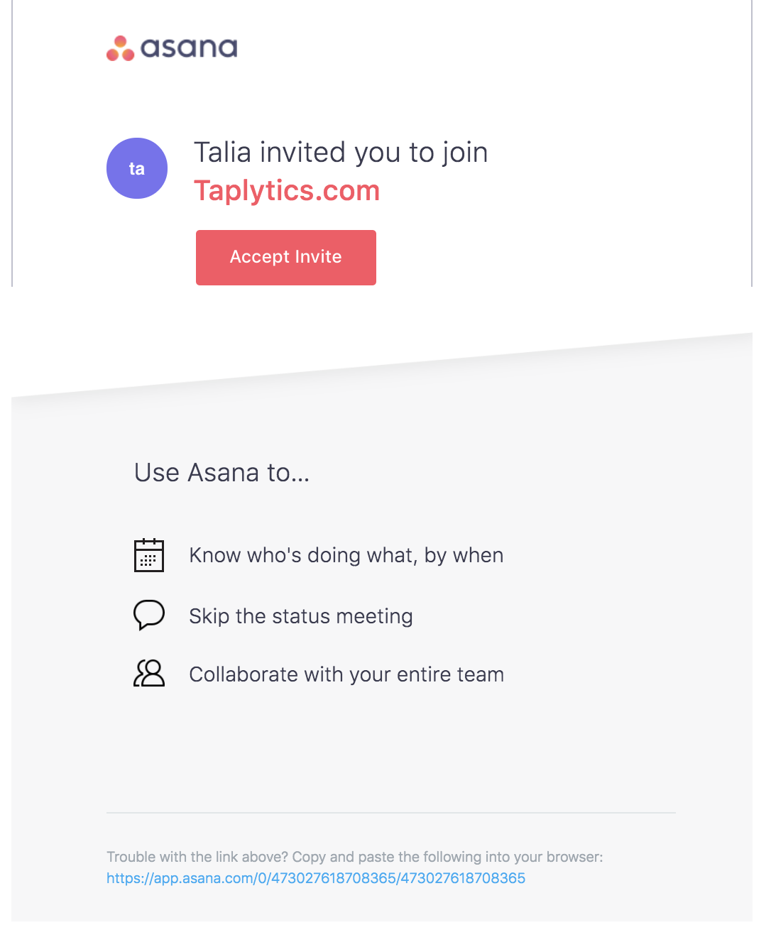The height and width of the screenshot is (947, 771).
Task: Open Talia's purple "ta" avatar
Action: (137, 168)
